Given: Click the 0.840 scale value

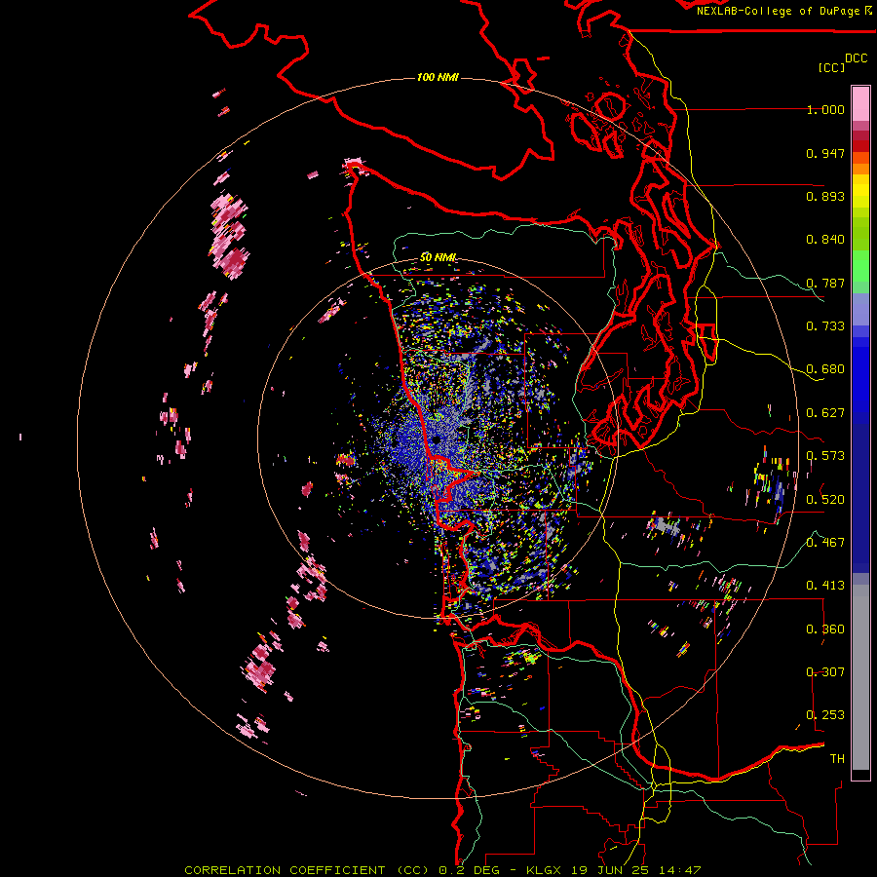Looking at the screenshot, I should click(x=825, y=240).
